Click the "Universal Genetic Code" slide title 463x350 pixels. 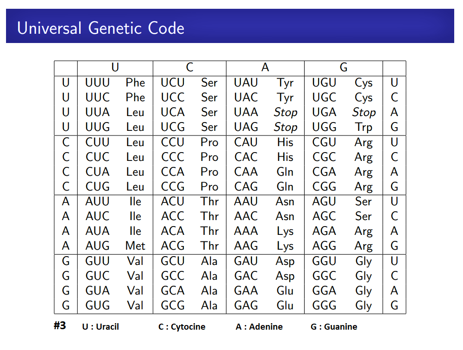coord(100,28)
